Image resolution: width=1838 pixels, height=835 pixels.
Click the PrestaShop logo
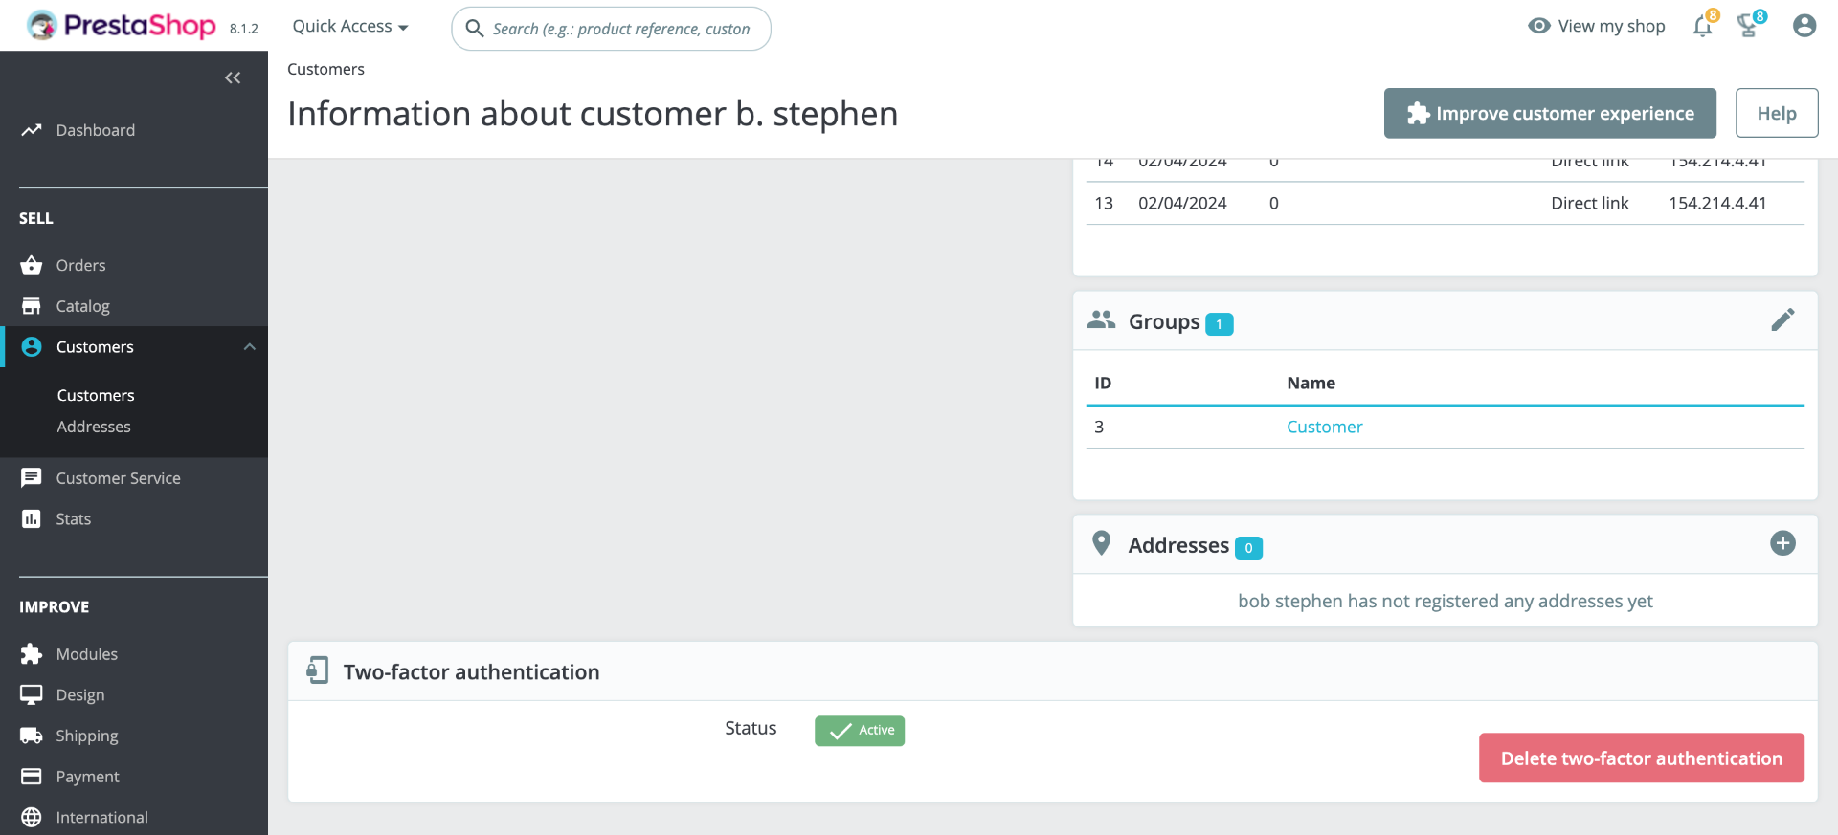[x=122, y=26]
